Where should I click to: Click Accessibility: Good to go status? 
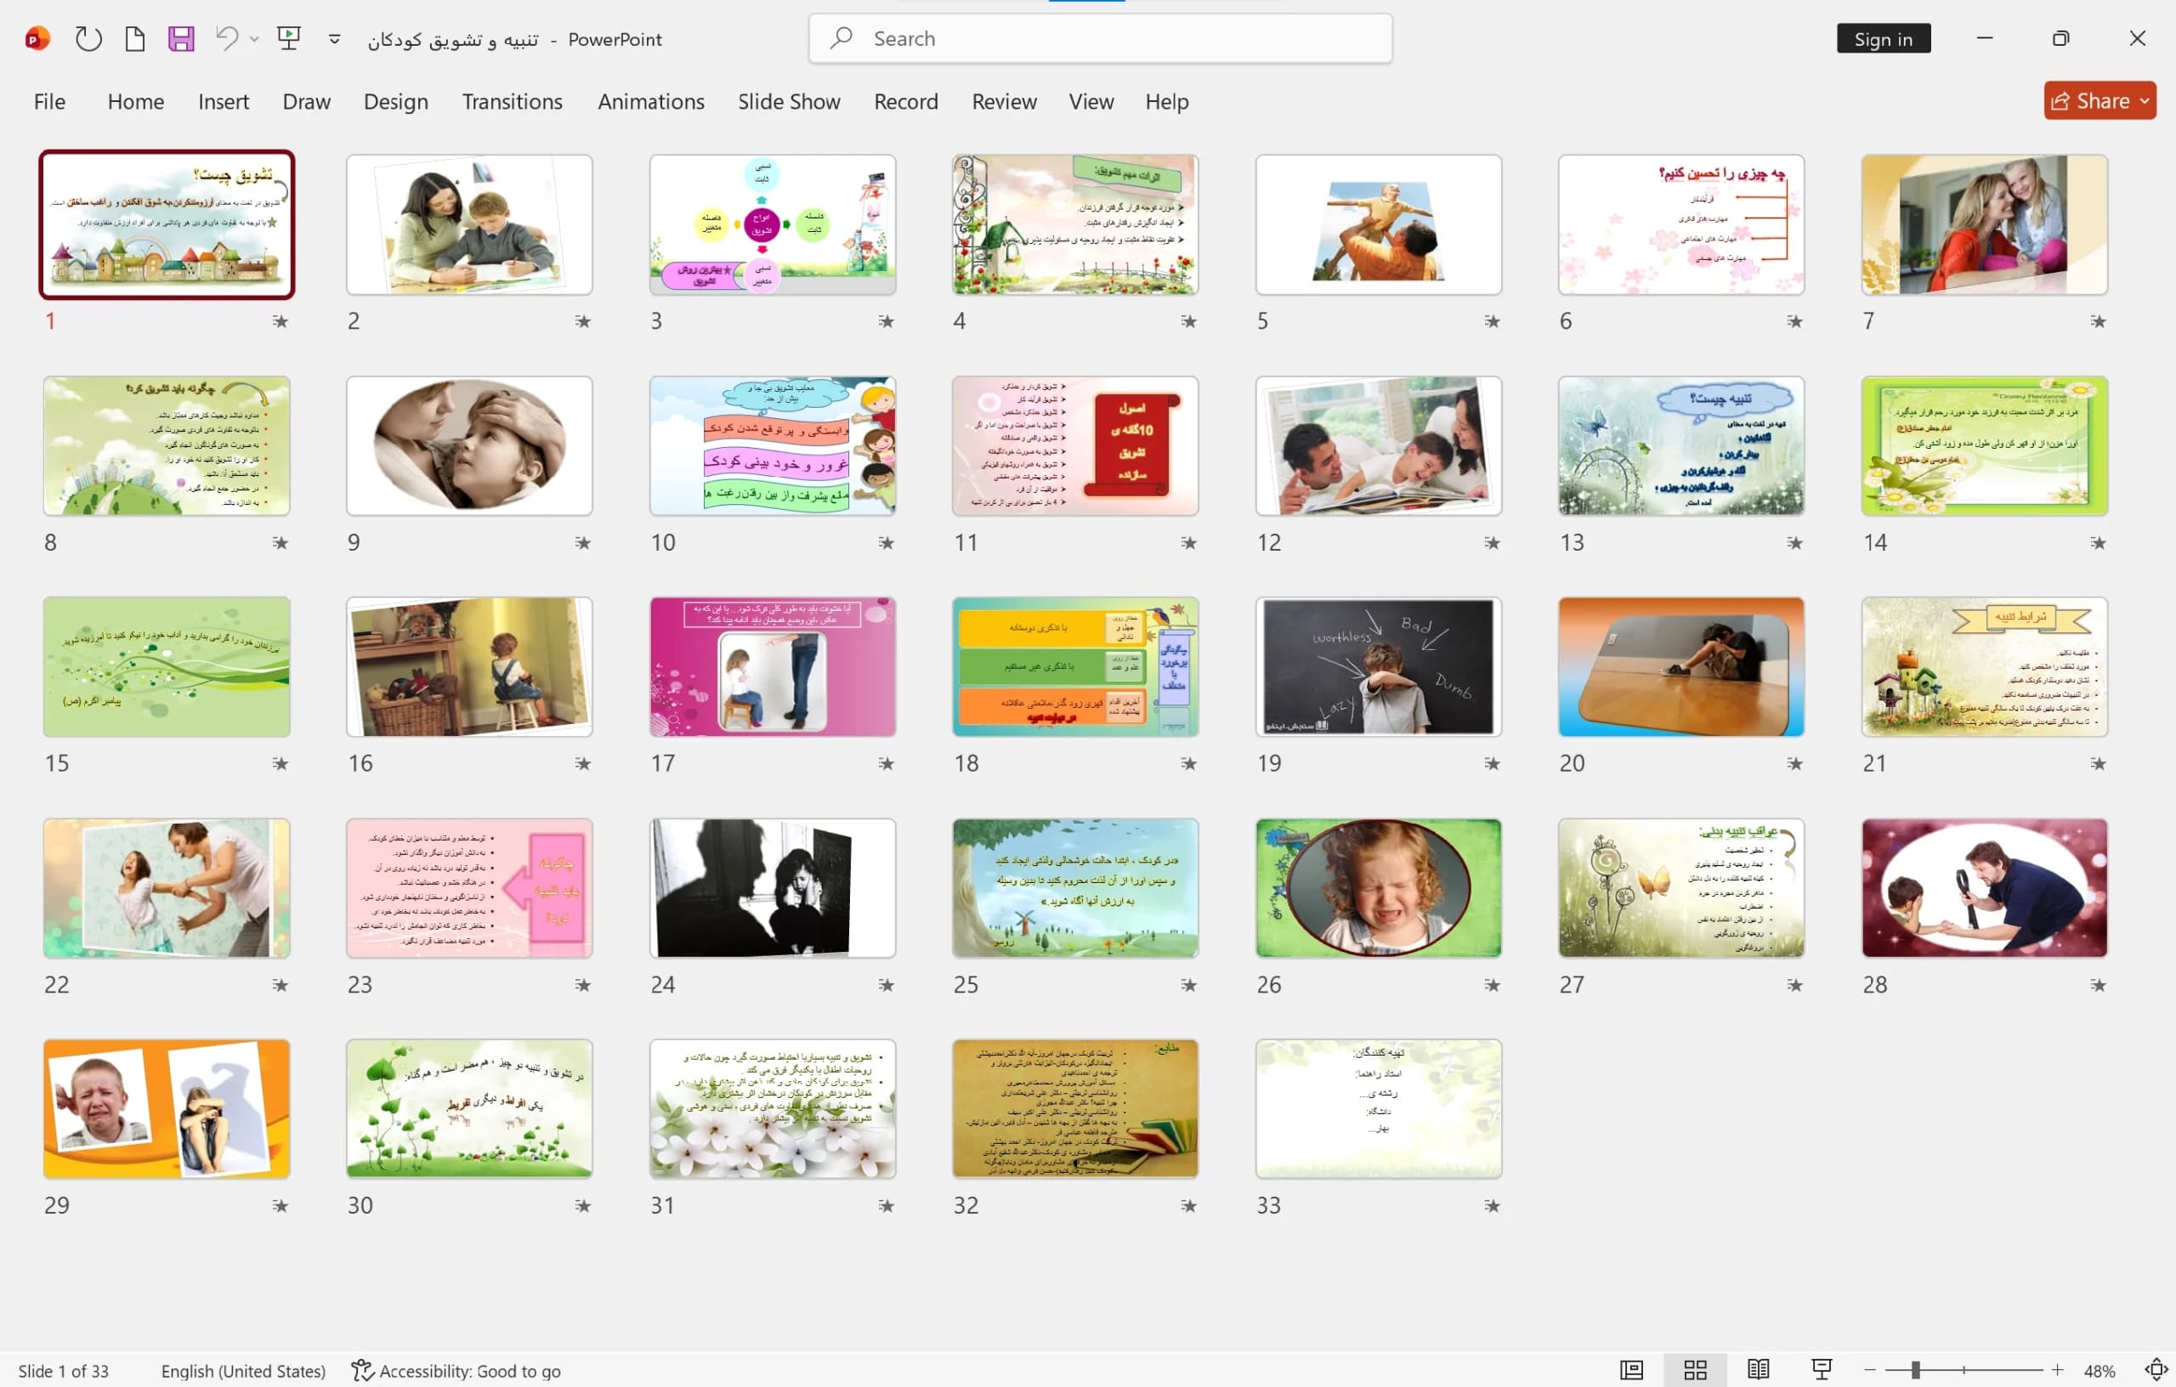click(x=456, y=1371)
